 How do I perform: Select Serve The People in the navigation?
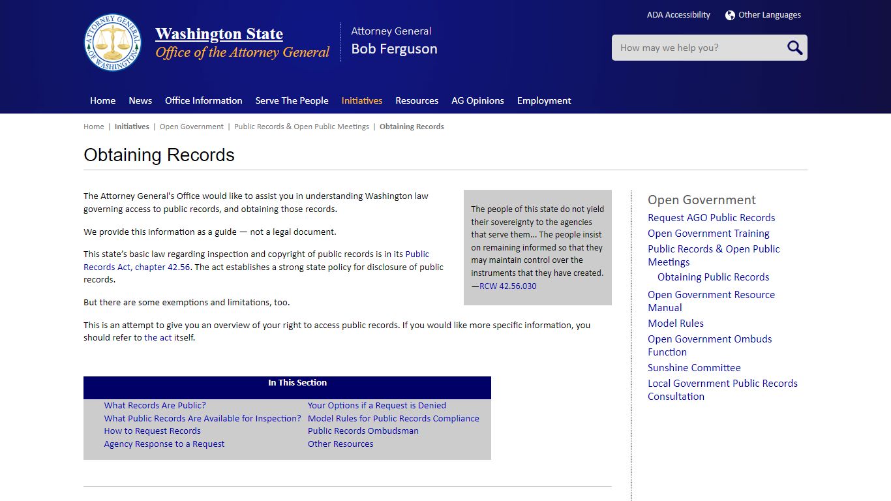coord(292,100)
